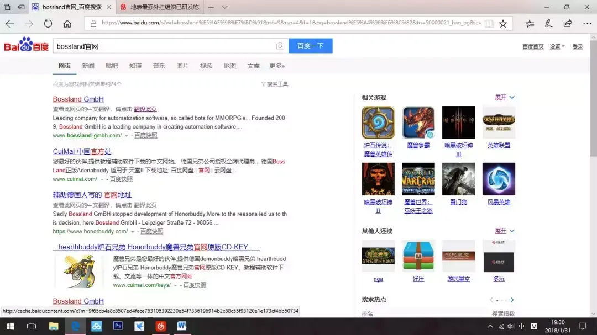The height and width of the screenshot is (335, 597).
Task: Select the 文库 search category
Action: tap(253, 66)
